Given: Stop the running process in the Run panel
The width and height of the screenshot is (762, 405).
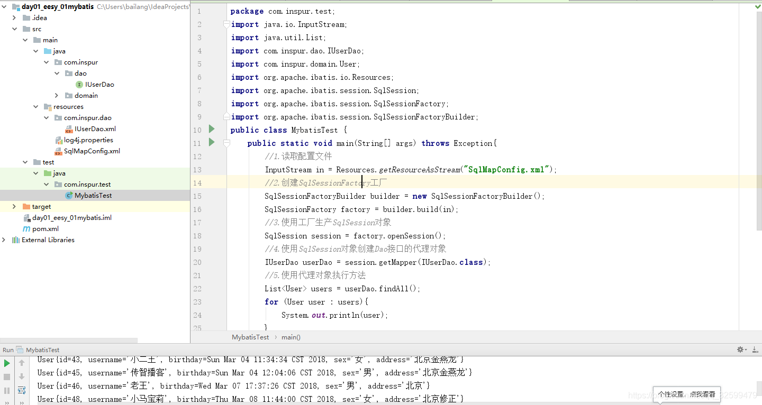Looking at the screenshot, I should point(7,377).
